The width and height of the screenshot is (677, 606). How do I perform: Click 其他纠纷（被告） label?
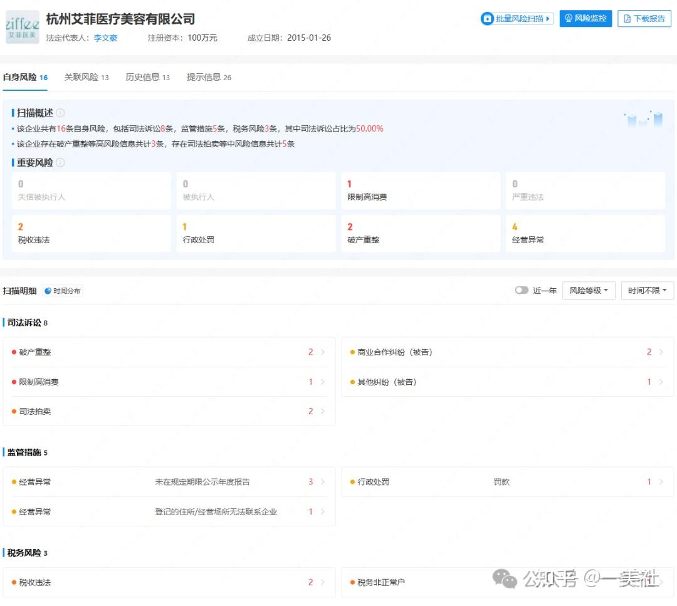(387, 382)
